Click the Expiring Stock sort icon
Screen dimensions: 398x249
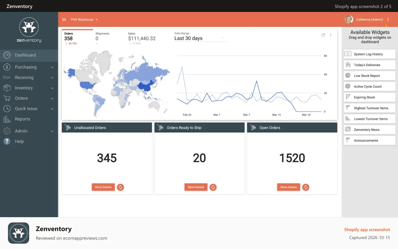tap(348, 97)
